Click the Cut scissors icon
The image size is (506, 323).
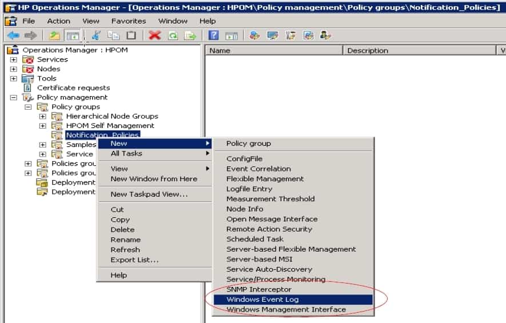tap(96, 35)
